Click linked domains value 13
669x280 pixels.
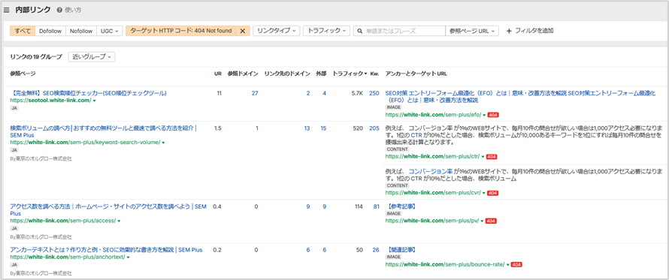coord(307,128)
